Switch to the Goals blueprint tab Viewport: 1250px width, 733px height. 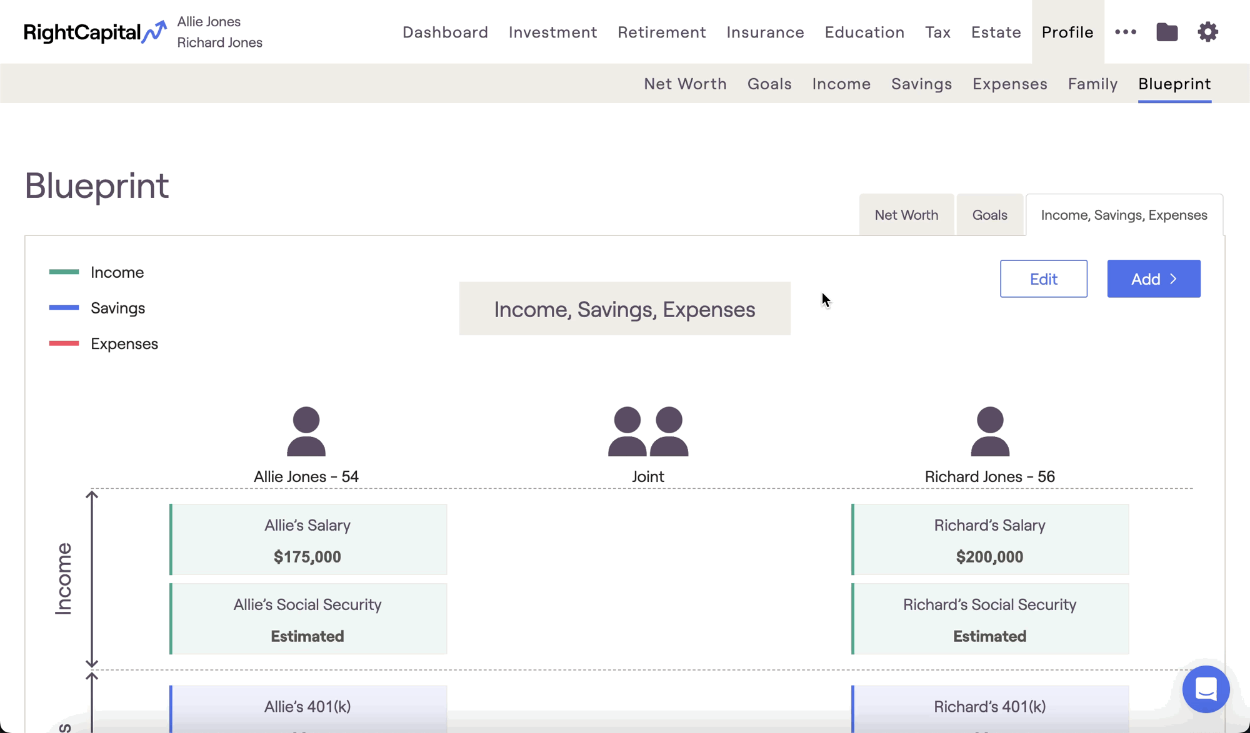pos(989,215)
